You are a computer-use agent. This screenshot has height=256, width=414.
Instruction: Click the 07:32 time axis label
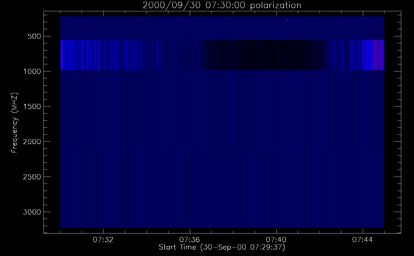(x=103, y=240)
